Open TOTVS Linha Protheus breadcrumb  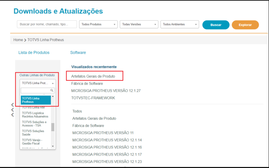click(46, 40)
